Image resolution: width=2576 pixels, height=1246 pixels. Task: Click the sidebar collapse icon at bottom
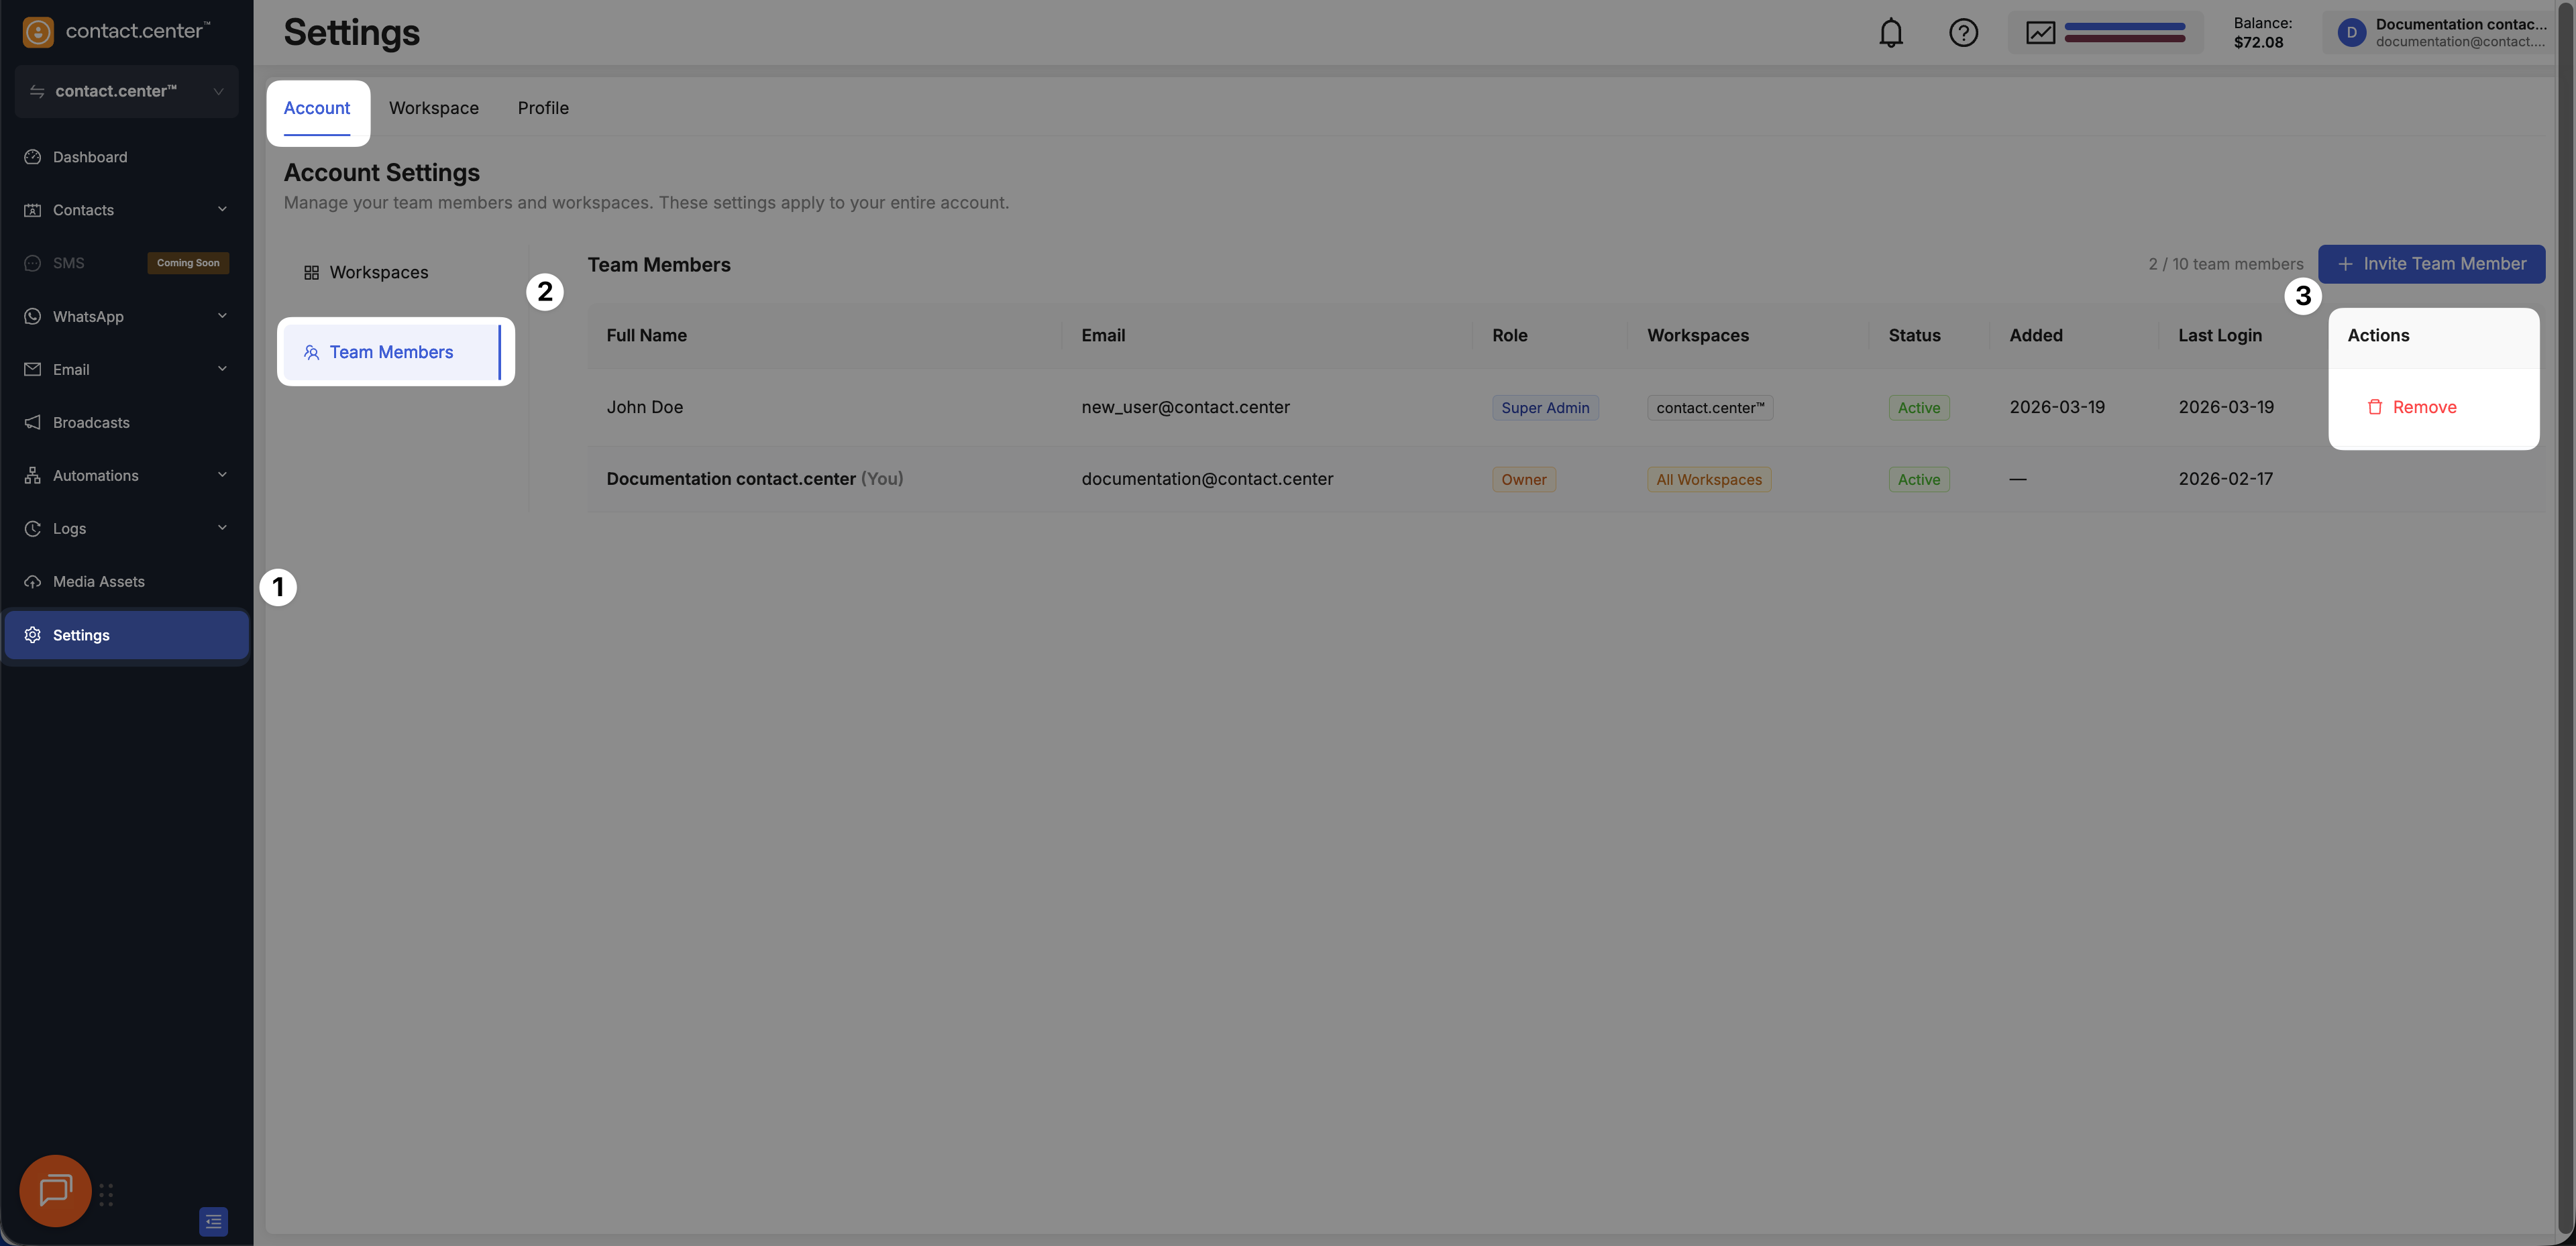pyautogui.click(x=213, y=1221)
